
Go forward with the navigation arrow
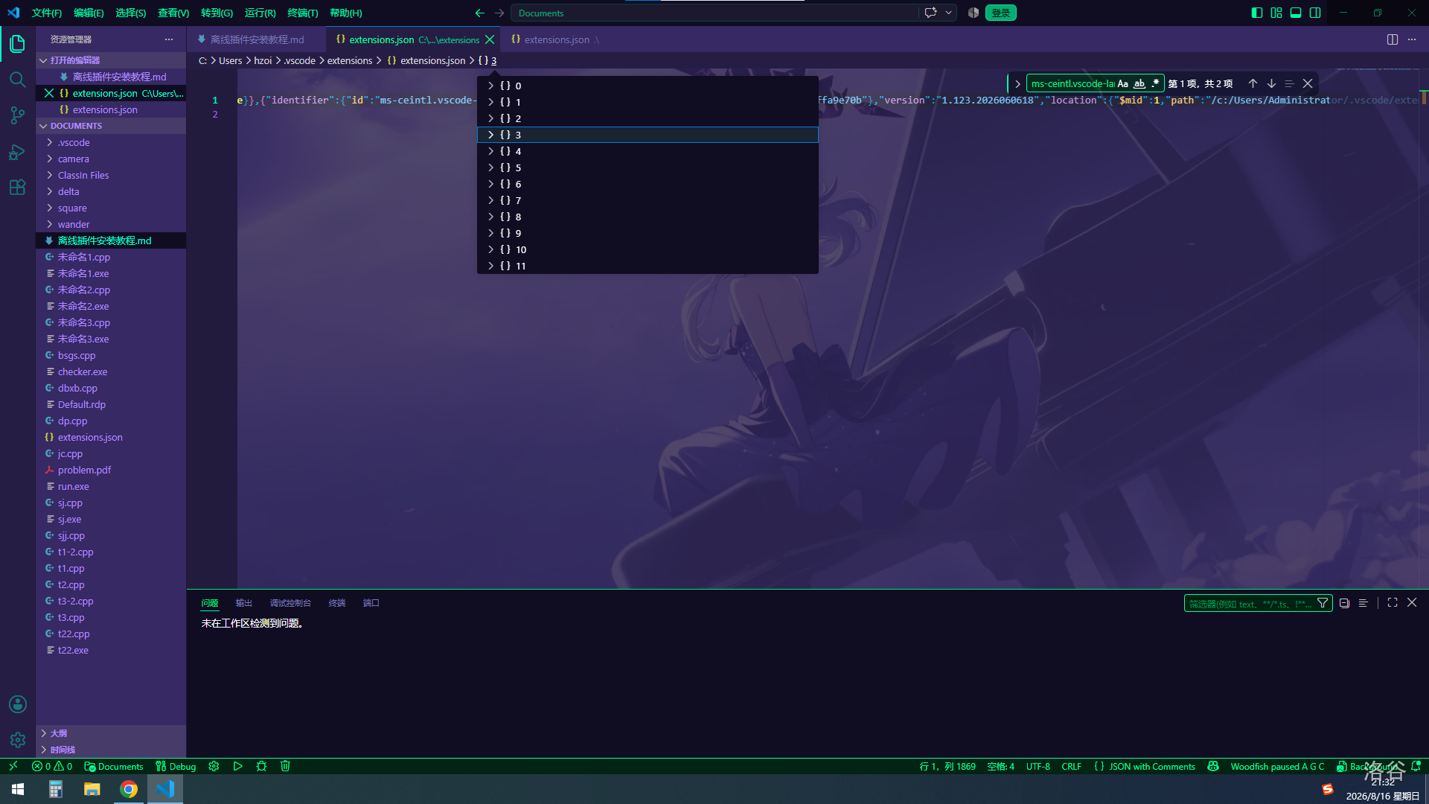pyautogui.click(x=499, y=13)
